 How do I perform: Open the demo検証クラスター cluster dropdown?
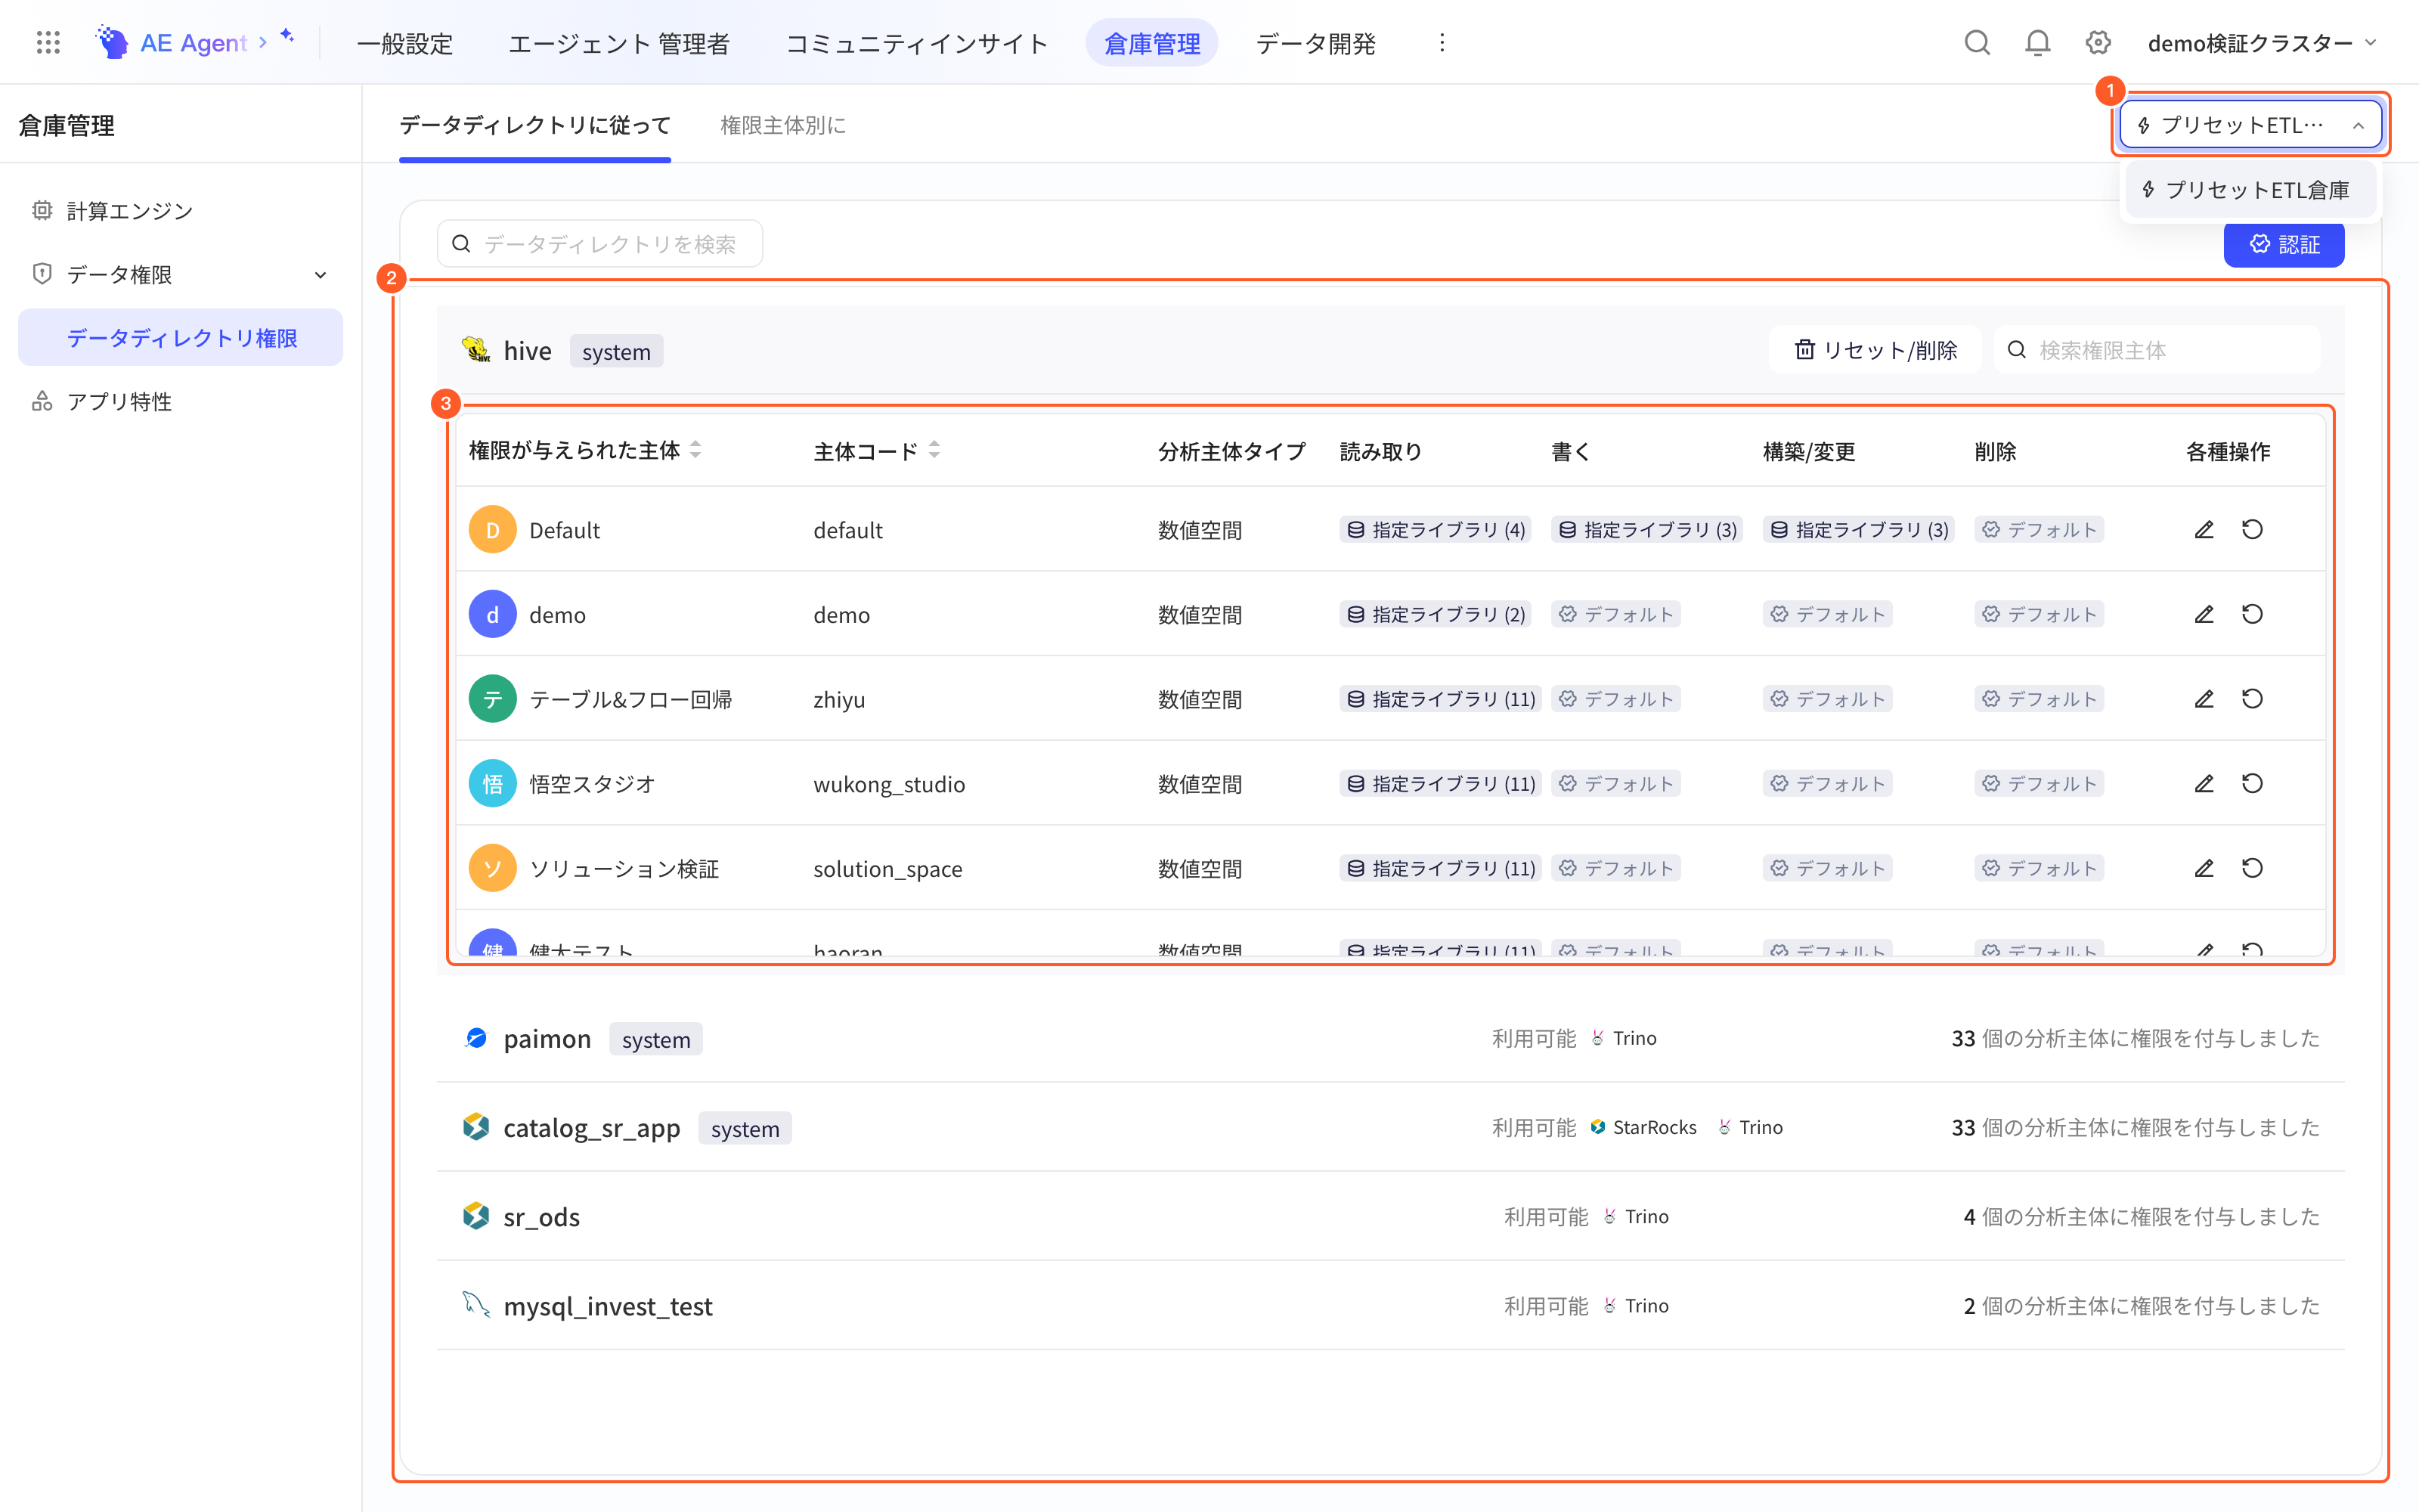click(2261, 42)
